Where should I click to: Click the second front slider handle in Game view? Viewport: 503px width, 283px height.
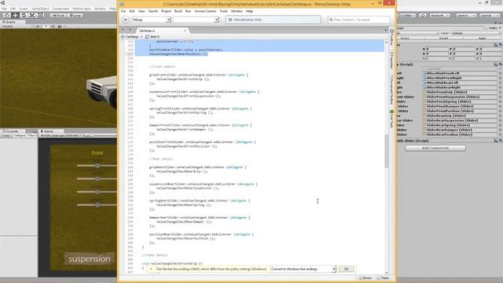pos(97,178)
